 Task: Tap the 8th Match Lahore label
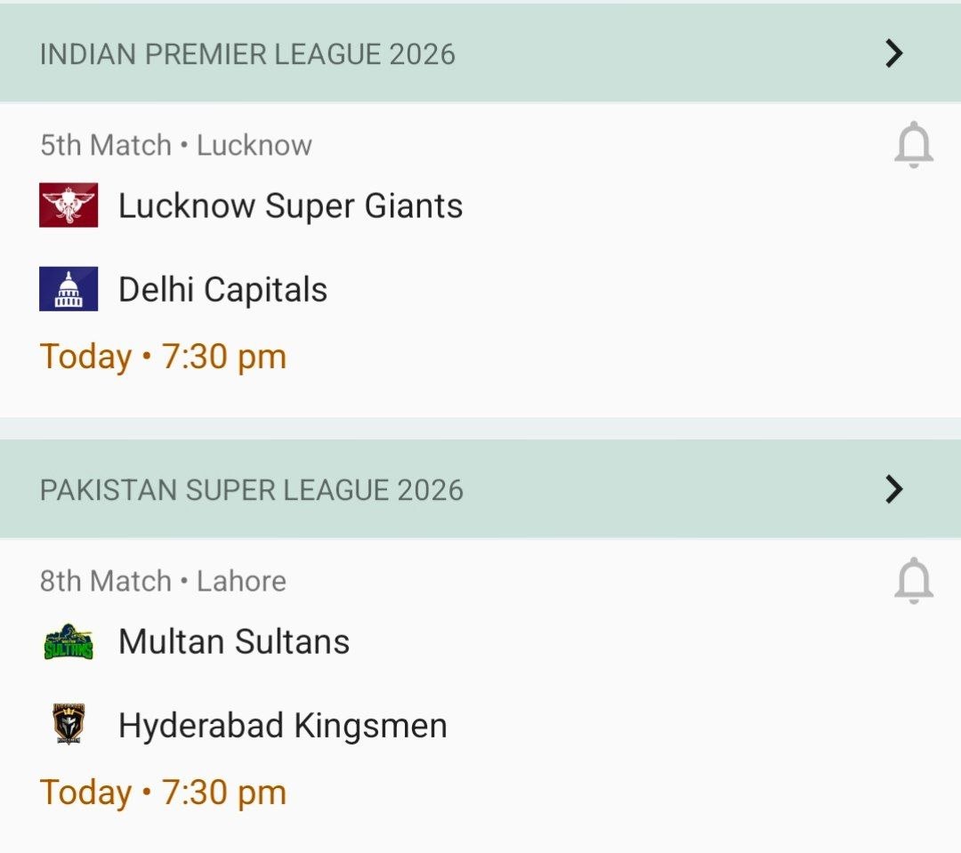click(163, 581)
